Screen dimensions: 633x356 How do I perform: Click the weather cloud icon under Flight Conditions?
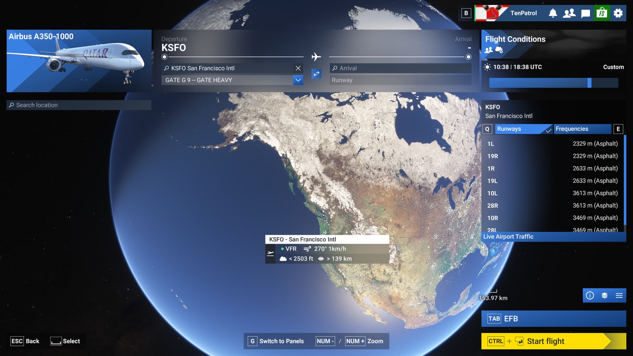tap(499, 50)
